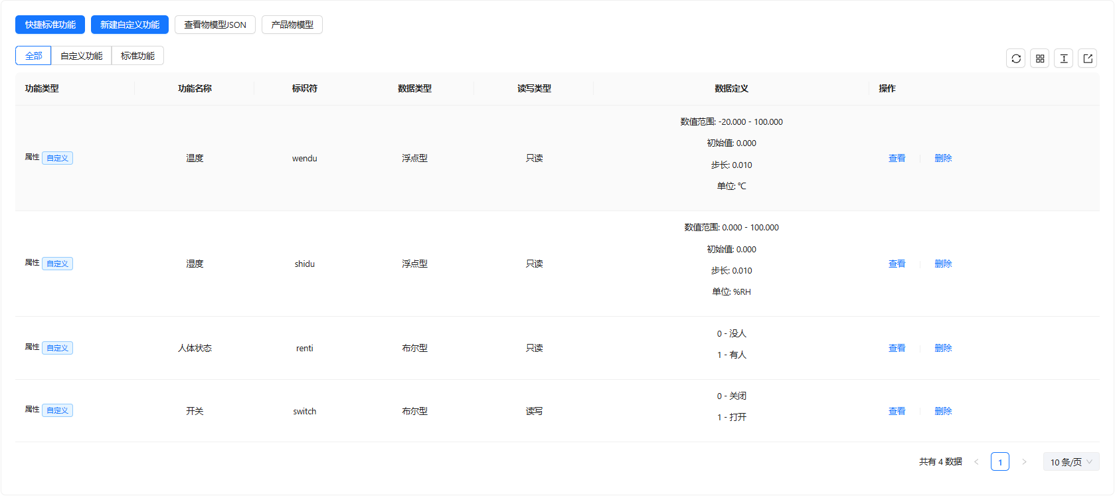Open the column settings grid icon

pyautogui.click(x=1039, y=58)
